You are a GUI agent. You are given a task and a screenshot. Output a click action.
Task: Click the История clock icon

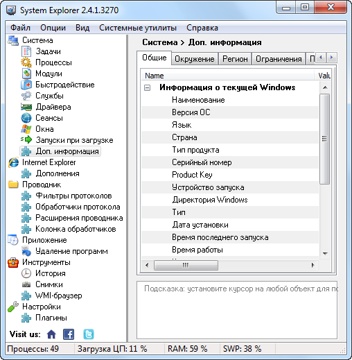click(26, 273)
